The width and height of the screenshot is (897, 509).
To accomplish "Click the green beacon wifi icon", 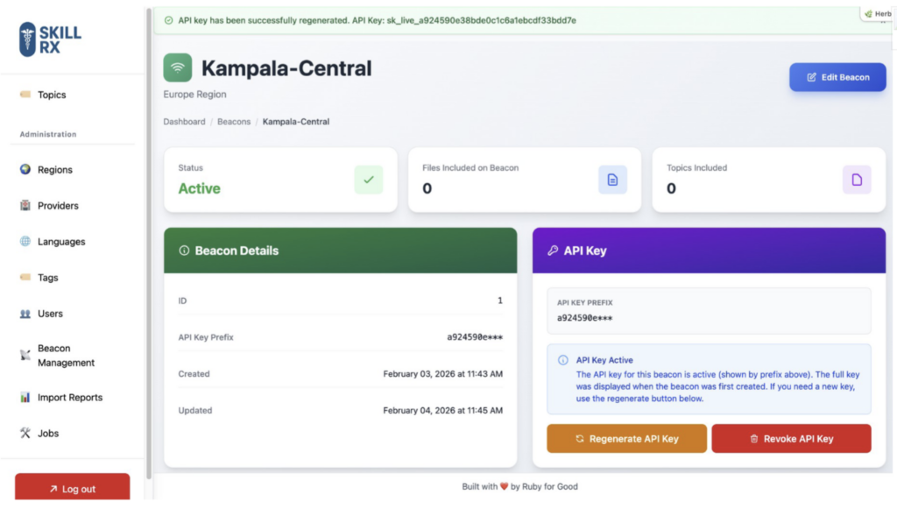I will click(x=177, y=68).
